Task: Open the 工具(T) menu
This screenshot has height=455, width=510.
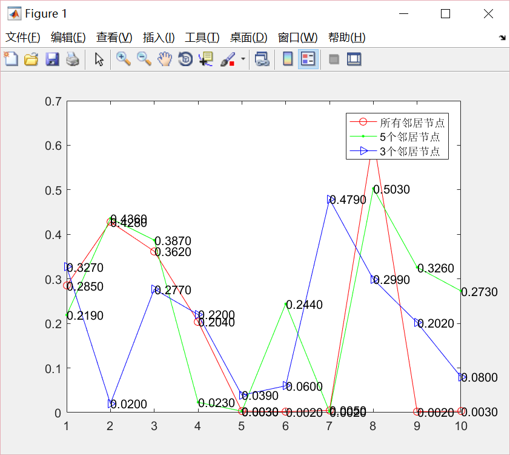Action: coord(202,38)
